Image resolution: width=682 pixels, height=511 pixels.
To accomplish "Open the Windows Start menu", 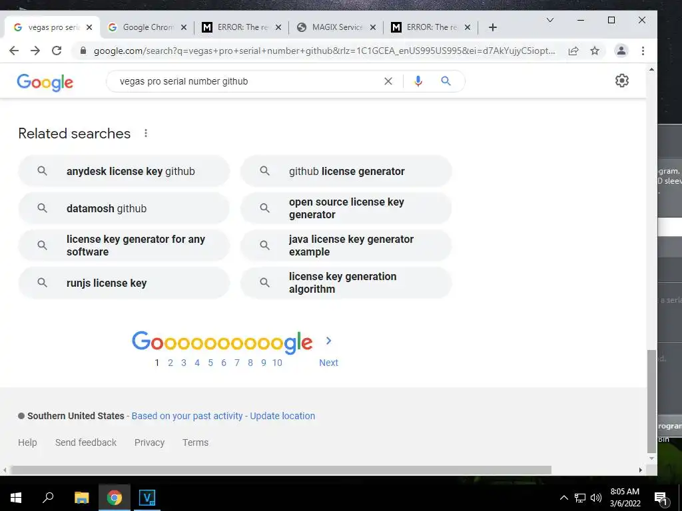I will tap(16, 498).
